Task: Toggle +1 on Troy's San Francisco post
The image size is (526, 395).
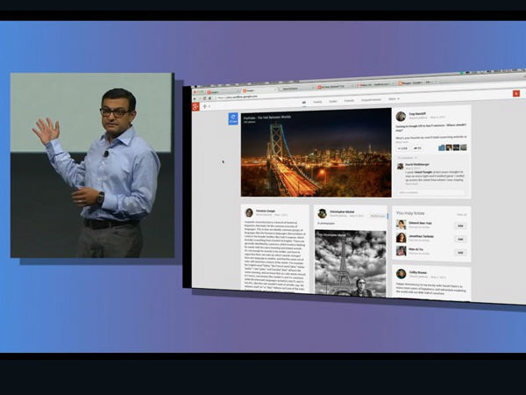Action: pos(404,148)
